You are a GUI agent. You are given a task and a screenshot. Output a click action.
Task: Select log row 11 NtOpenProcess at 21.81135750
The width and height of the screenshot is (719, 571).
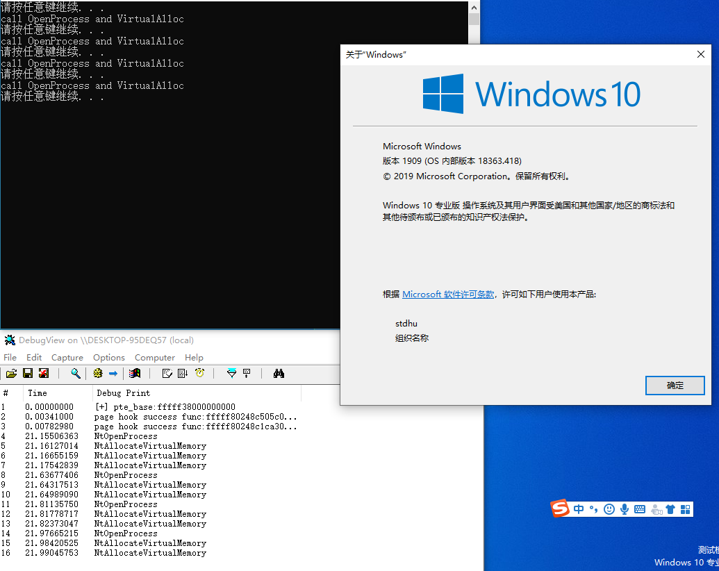[151, 504]
